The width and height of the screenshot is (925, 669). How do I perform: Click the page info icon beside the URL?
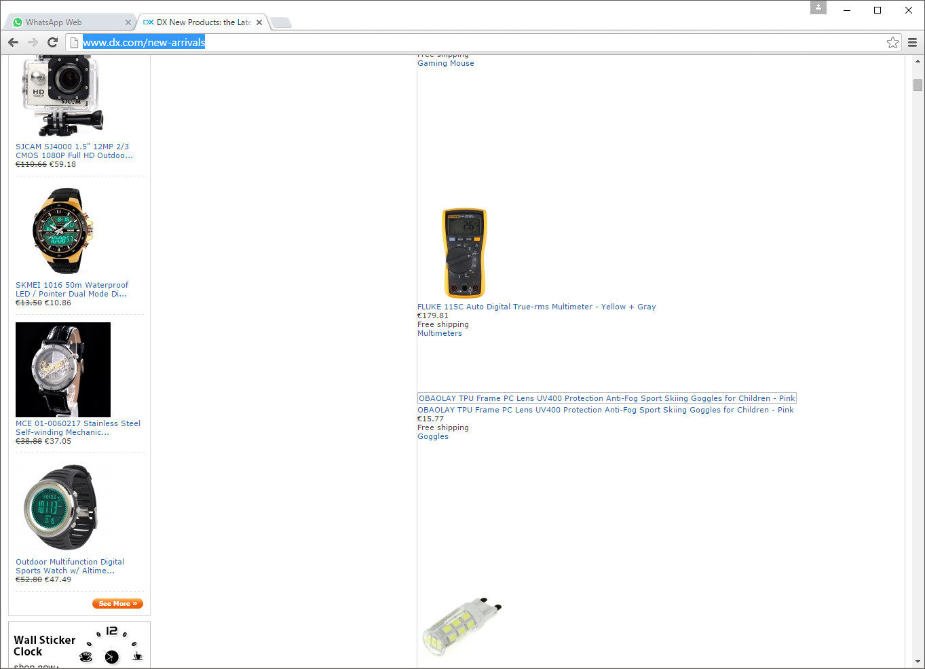click(75, 42)
